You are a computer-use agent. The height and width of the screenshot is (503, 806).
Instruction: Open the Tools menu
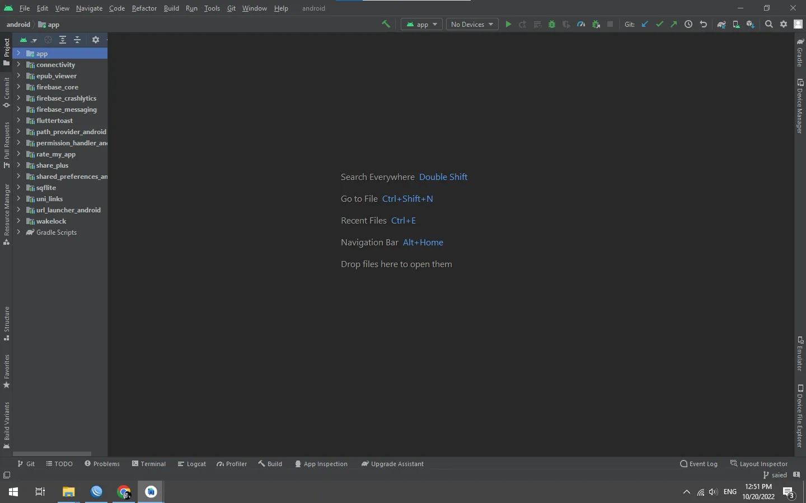coord(212,8)
